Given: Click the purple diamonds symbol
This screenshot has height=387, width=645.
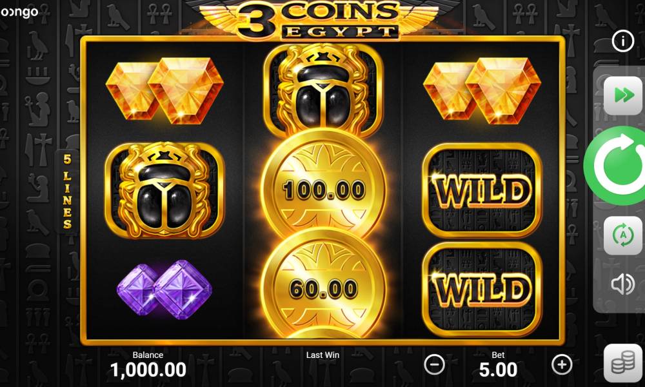Looking at the screenshot, I should click(x=164, y=290).
